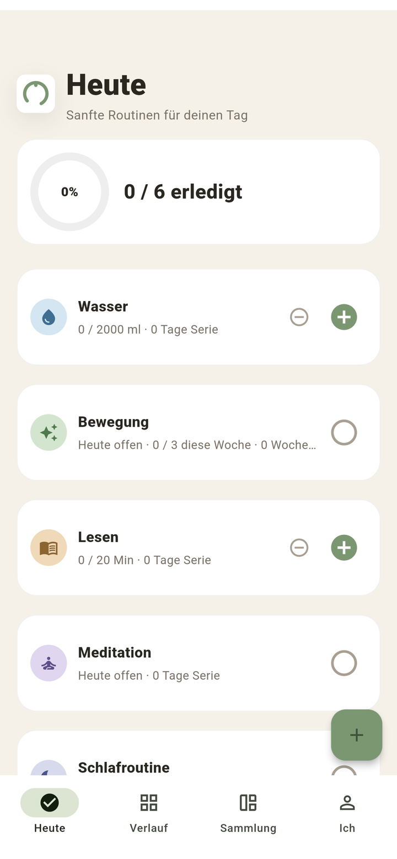Viewport: 397px width, 859px height.
Task: Tap the purple Meditation figure icon
Action: [x=49, y=663]
